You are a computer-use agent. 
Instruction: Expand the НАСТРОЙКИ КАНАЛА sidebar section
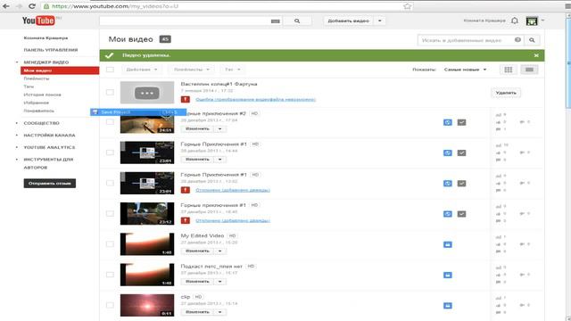[x=50, y=135]
